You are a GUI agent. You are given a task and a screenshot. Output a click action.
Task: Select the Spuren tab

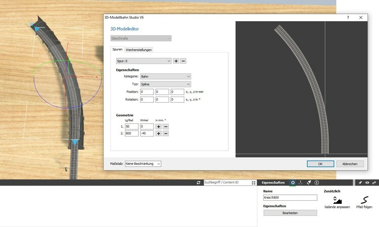click(117, 50)
